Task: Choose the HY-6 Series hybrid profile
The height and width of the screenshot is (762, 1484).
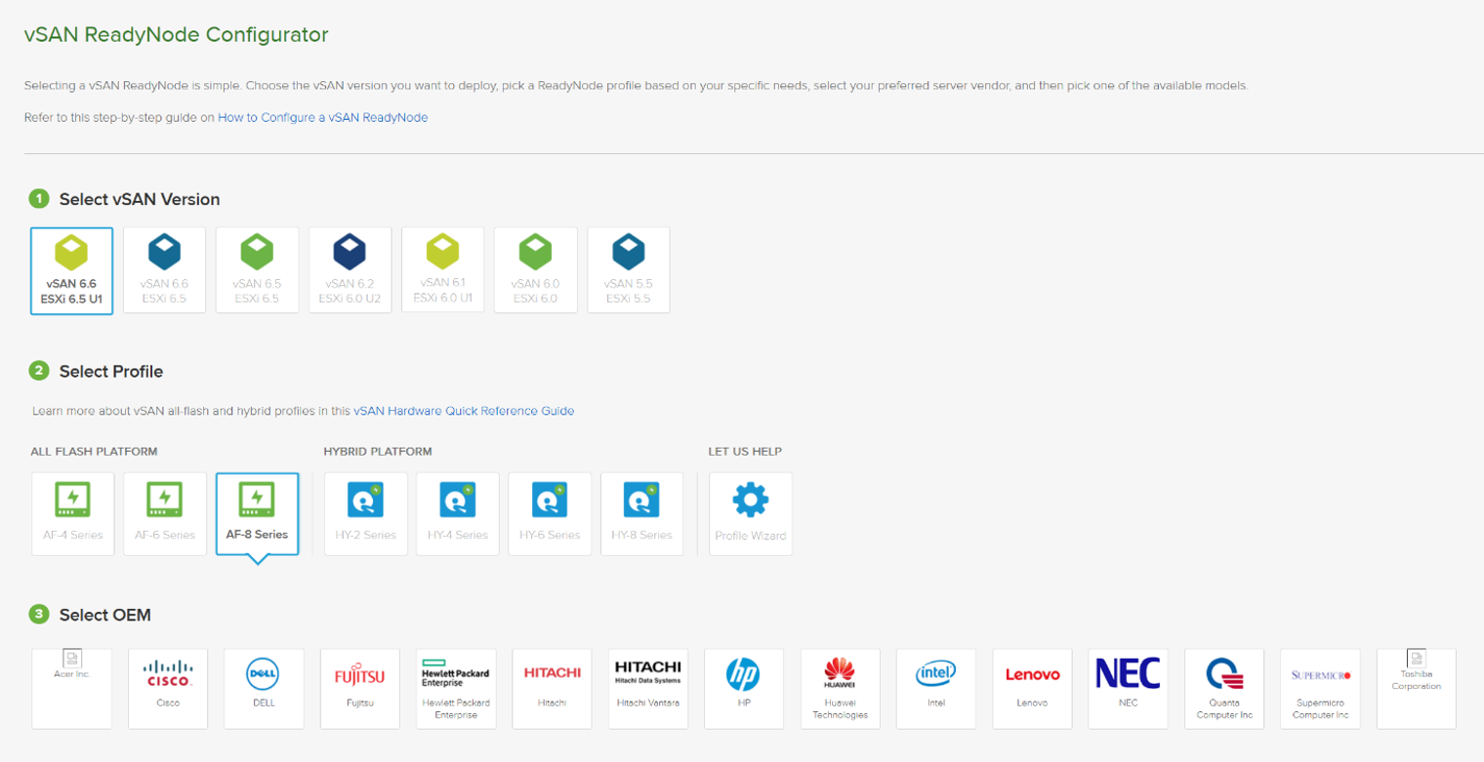Action: [x=550, y=514]
